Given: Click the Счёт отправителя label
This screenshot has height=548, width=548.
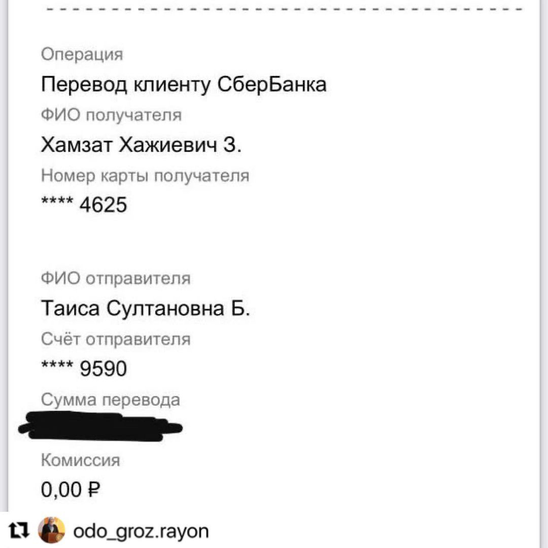Looking at the screenshot, I should coord(115,339).
